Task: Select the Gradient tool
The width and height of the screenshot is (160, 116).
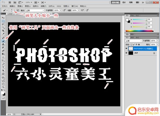Action: 3,54
